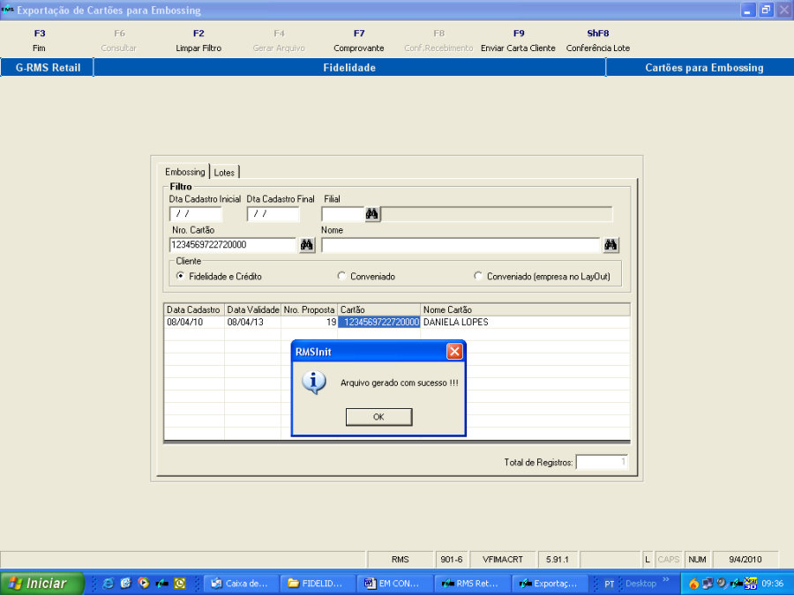Select the Embossing tab
The width and height of the screenshot is (794, 595).
coord(185,172)
